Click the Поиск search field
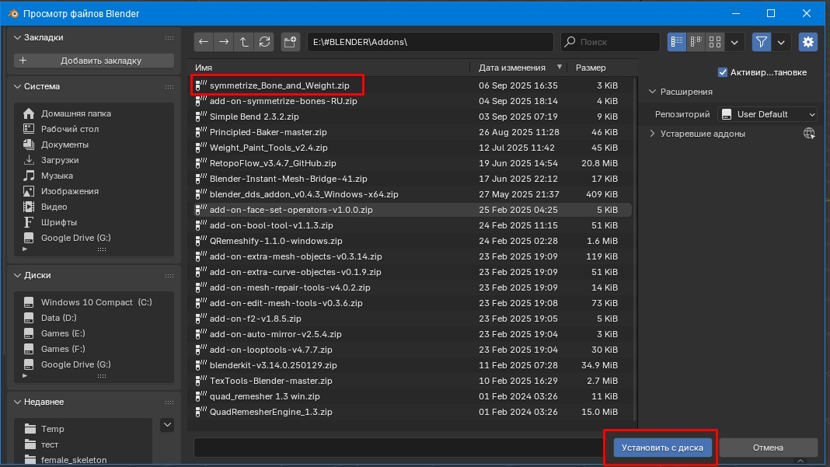Image resolution: width=830 pixels, height=467 pixels. tap(610, 42)
